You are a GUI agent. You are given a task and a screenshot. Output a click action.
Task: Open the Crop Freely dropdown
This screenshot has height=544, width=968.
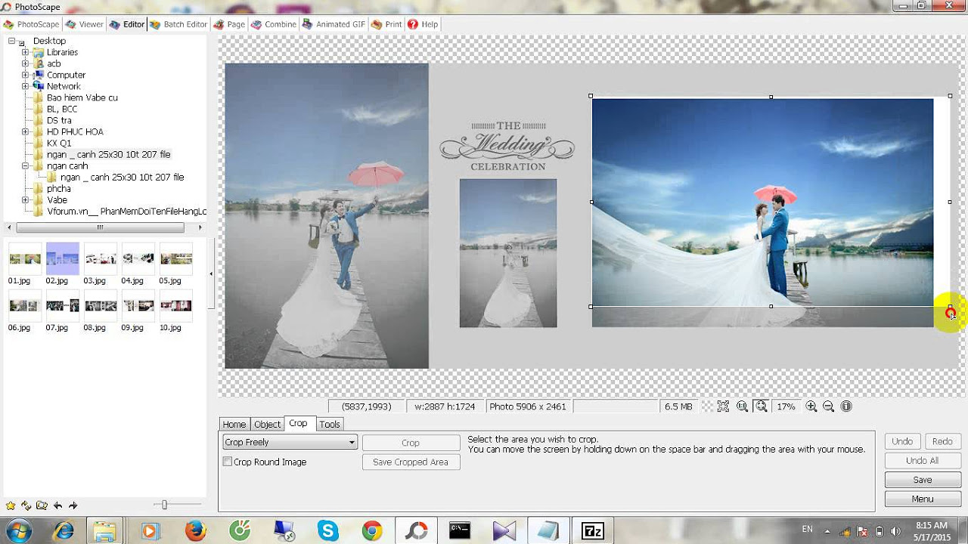pyautogui.click(x=289, y=443)
